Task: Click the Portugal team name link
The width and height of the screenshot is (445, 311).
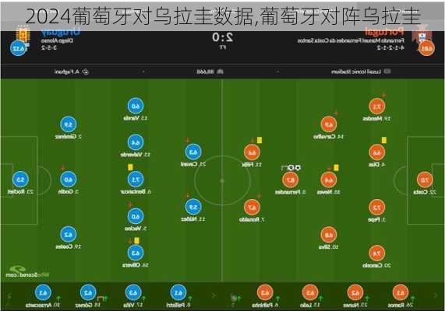Action: click(384, 31)
